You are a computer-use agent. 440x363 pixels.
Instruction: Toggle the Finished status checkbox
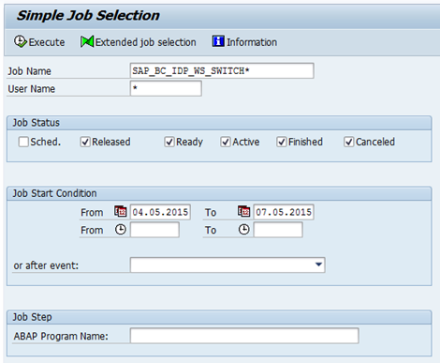click(282, 142)
